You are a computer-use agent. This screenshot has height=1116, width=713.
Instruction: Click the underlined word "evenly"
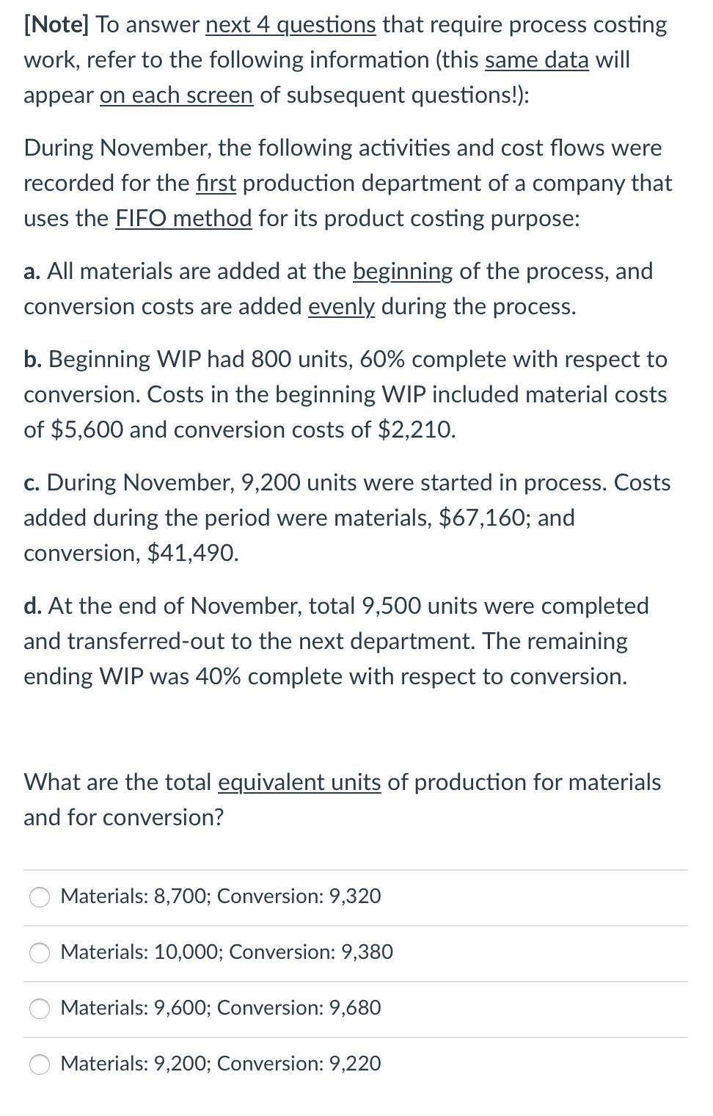tap(341, 306)
